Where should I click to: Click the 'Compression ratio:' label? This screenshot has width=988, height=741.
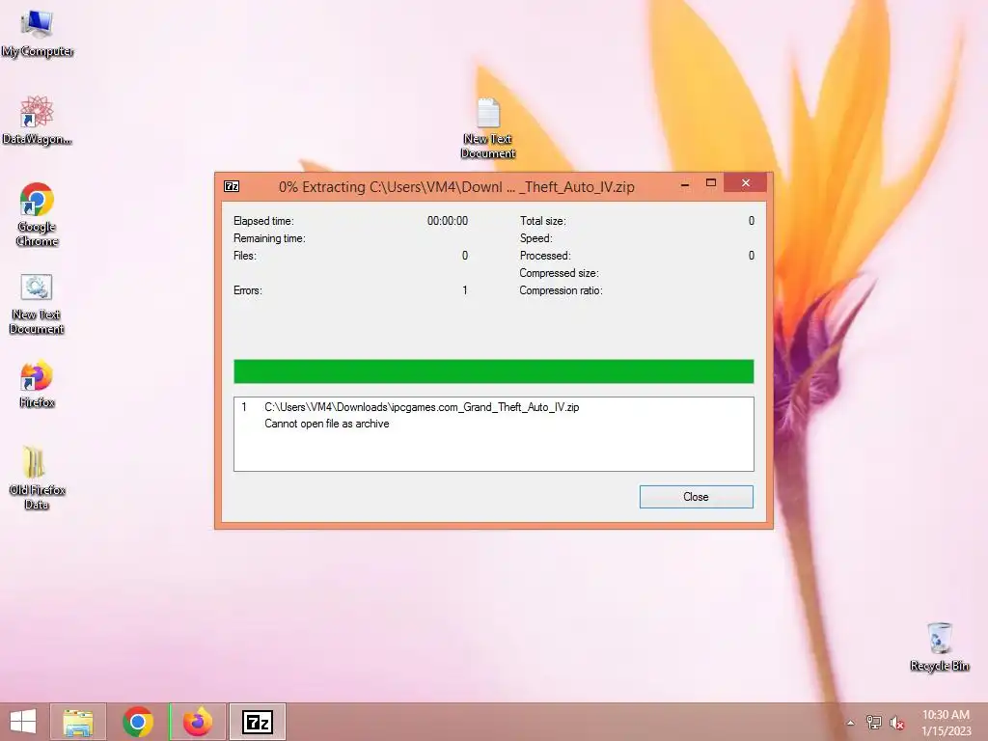pyautogui.click(x=561, y=290)
